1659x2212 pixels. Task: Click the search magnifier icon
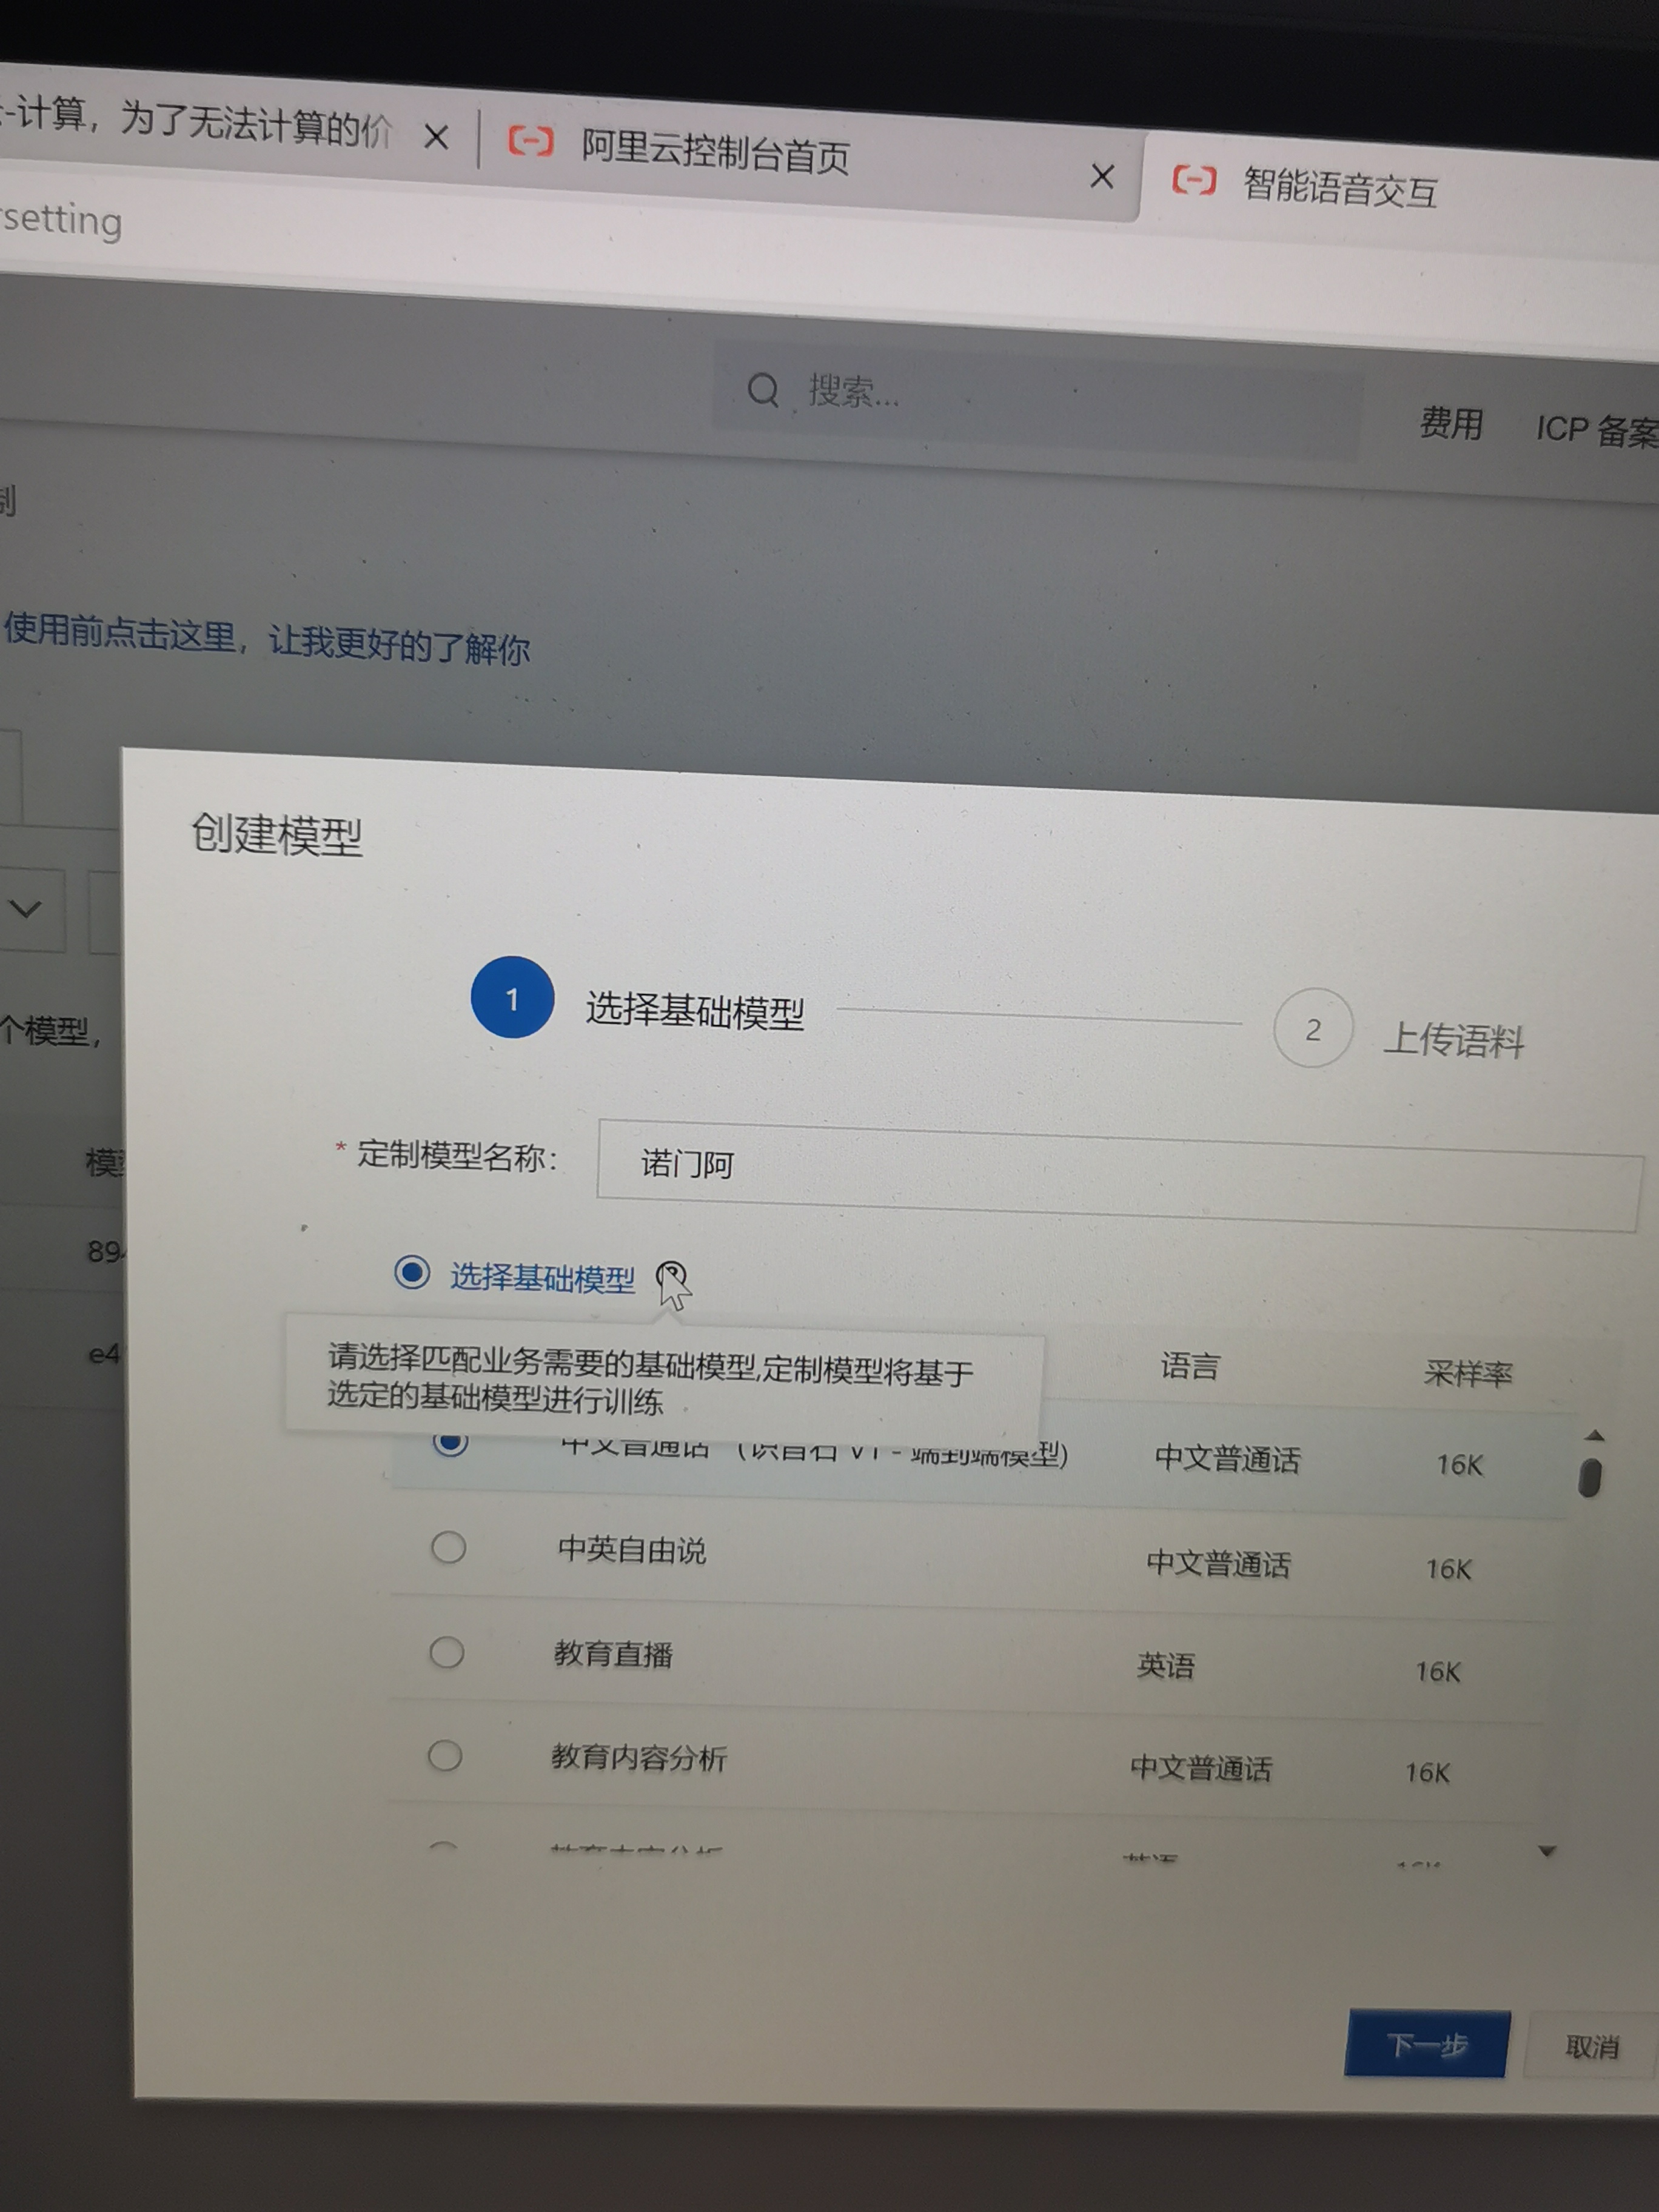[763, 390]
